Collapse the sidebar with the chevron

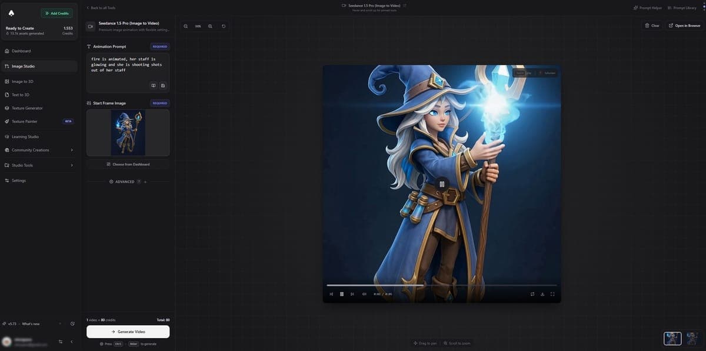[x=72, y=342]
